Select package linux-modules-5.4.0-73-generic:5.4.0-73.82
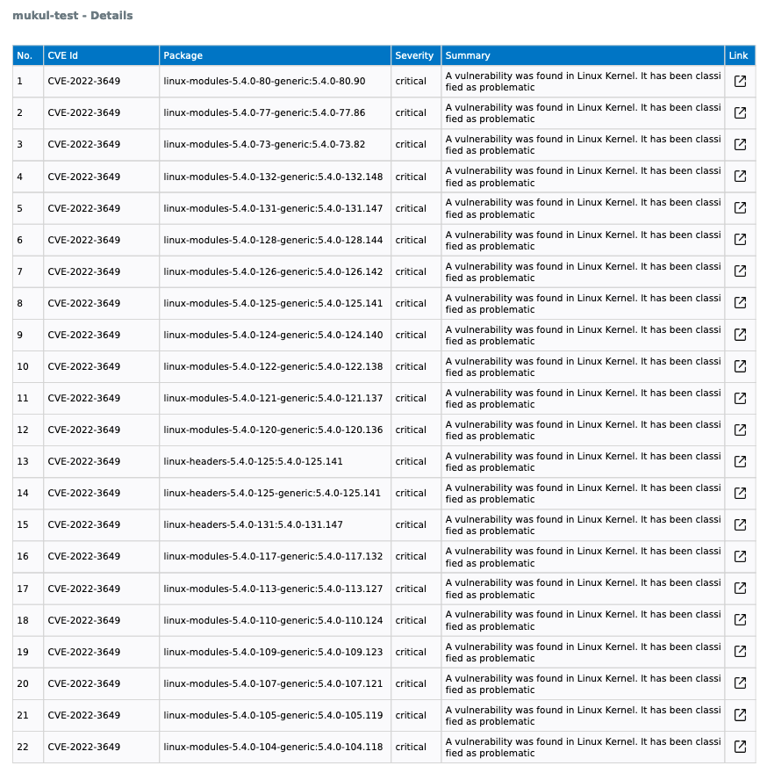 pos(264,144)
